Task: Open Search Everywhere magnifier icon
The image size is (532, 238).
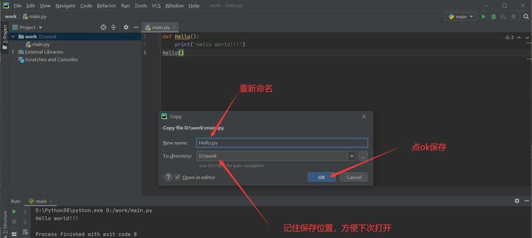Action: (526, 16)
